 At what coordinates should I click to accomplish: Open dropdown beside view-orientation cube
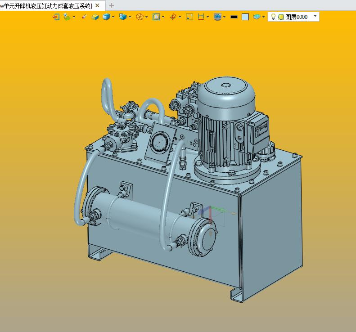(x=130, y=17)
